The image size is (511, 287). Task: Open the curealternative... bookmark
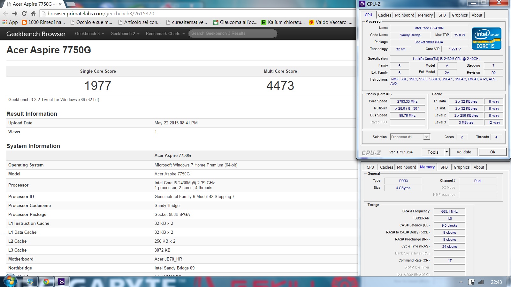tap(187, 22)
